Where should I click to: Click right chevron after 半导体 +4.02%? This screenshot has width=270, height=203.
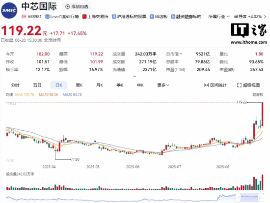265,17
